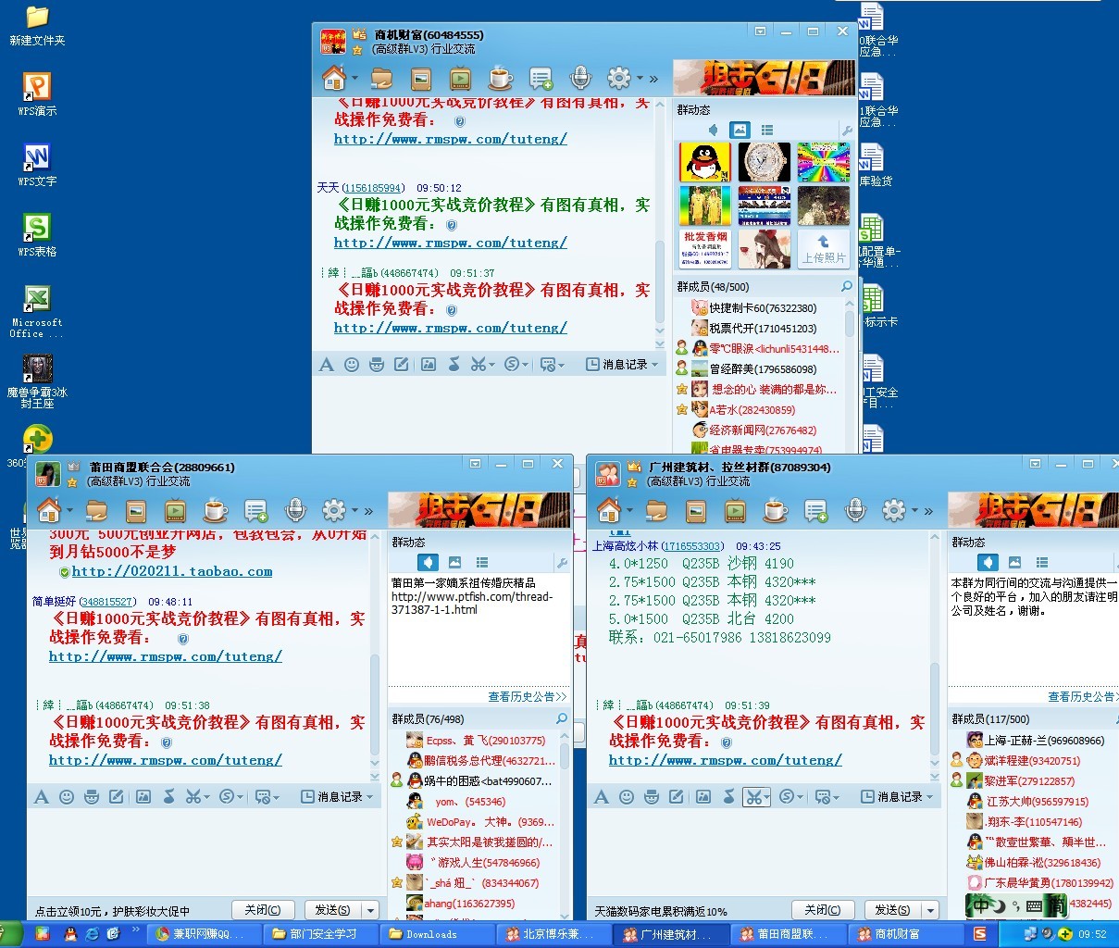This screenshot has height=948, width=1119.
Task: Click the send image icon in chat toolbar
Action: pos(427,364)
